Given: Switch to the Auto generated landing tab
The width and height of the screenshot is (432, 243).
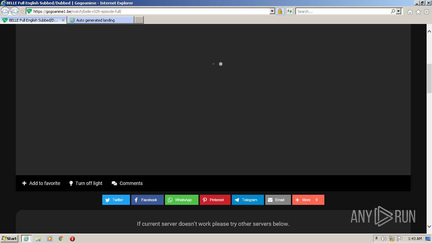Looking at the screenshot, I should coord(101,20).
